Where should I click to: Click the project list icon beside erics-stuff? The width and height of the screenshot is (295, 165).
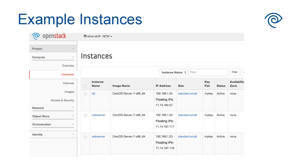point(85,36)
